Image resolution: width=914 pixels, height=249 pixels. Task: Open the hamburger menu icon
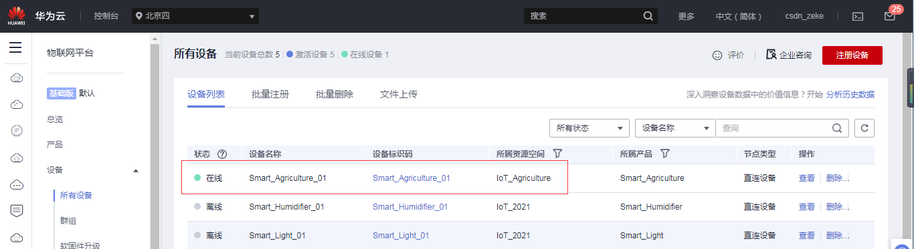click(x=15, y=48)
